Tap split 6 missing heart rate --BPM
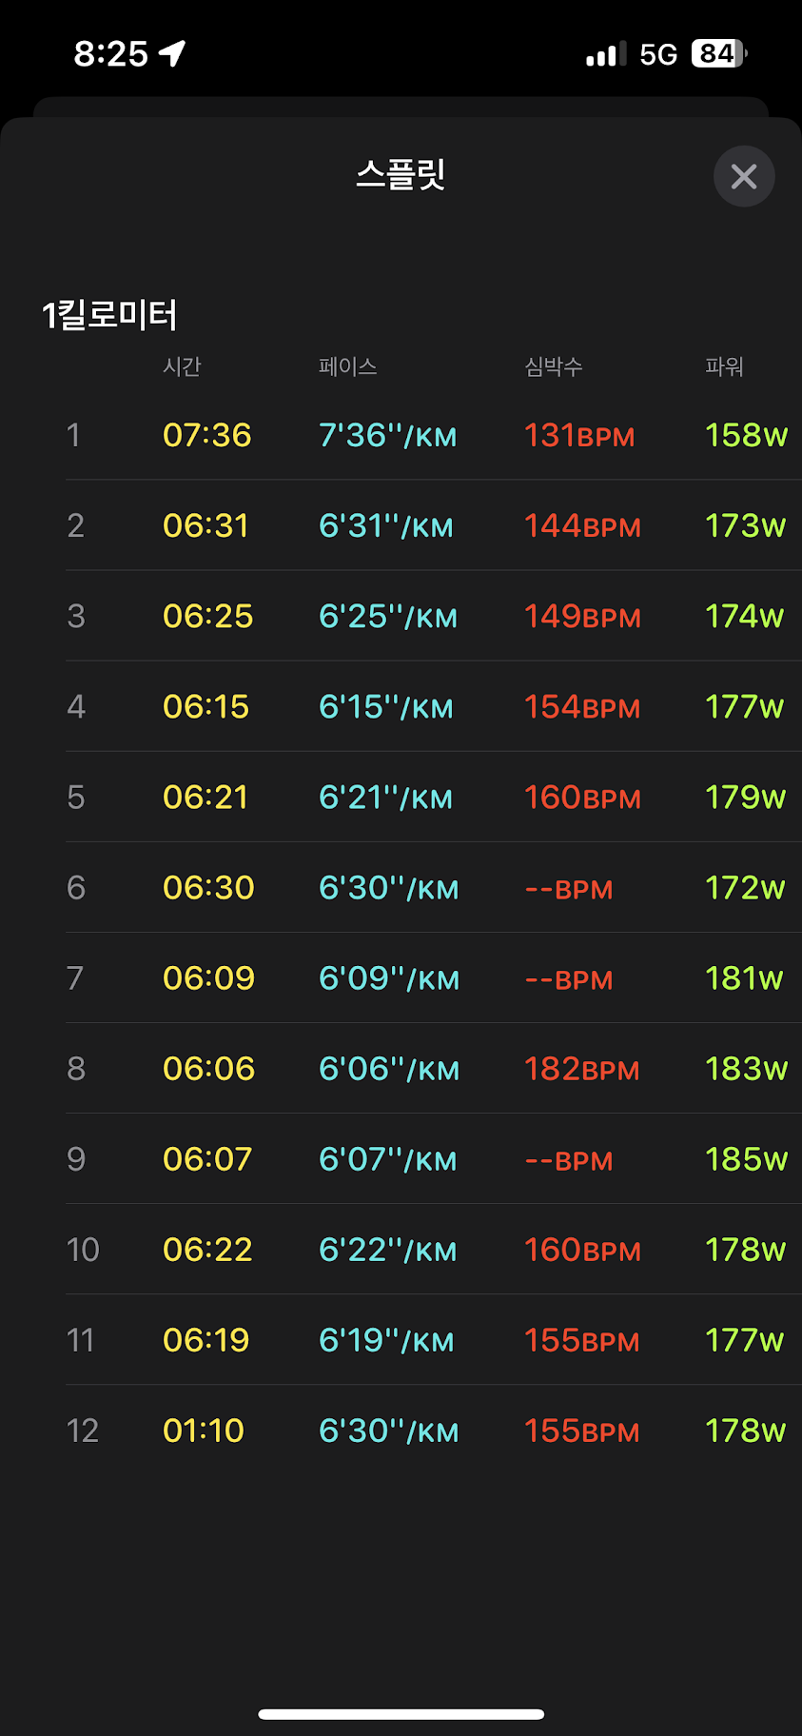The width and height of the screenshot is (802, 1736). point(569,888)
